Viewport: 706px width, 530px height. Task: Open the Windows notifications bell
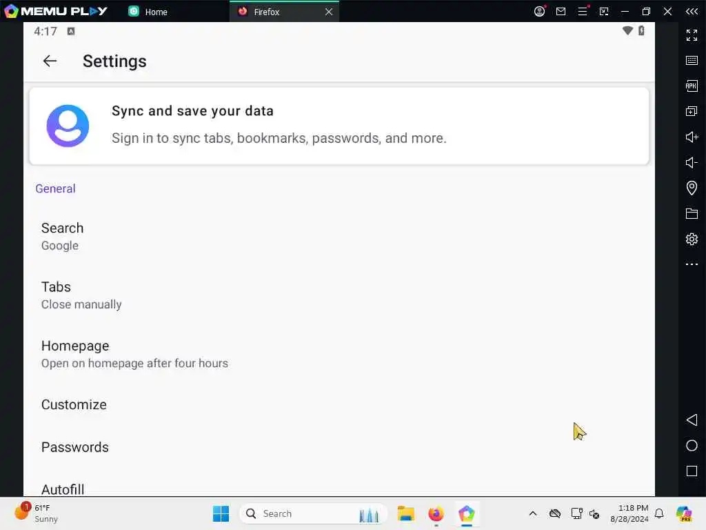(x=659, y=513)
